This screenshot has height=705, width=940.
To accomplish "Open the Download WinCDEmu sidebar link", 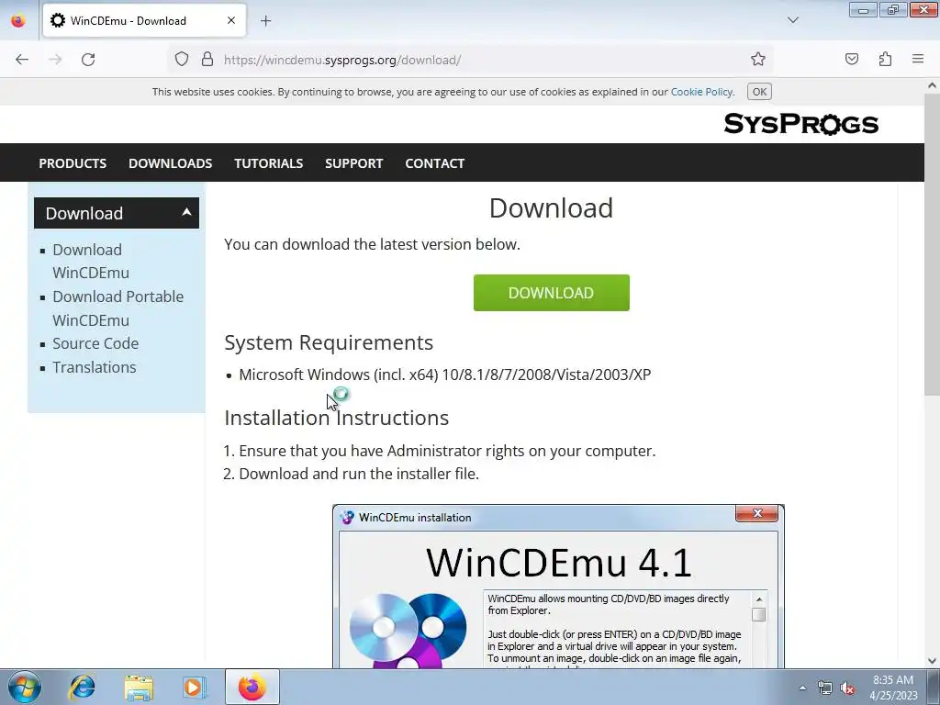I will pyautogui.click(x=91, y=261).
